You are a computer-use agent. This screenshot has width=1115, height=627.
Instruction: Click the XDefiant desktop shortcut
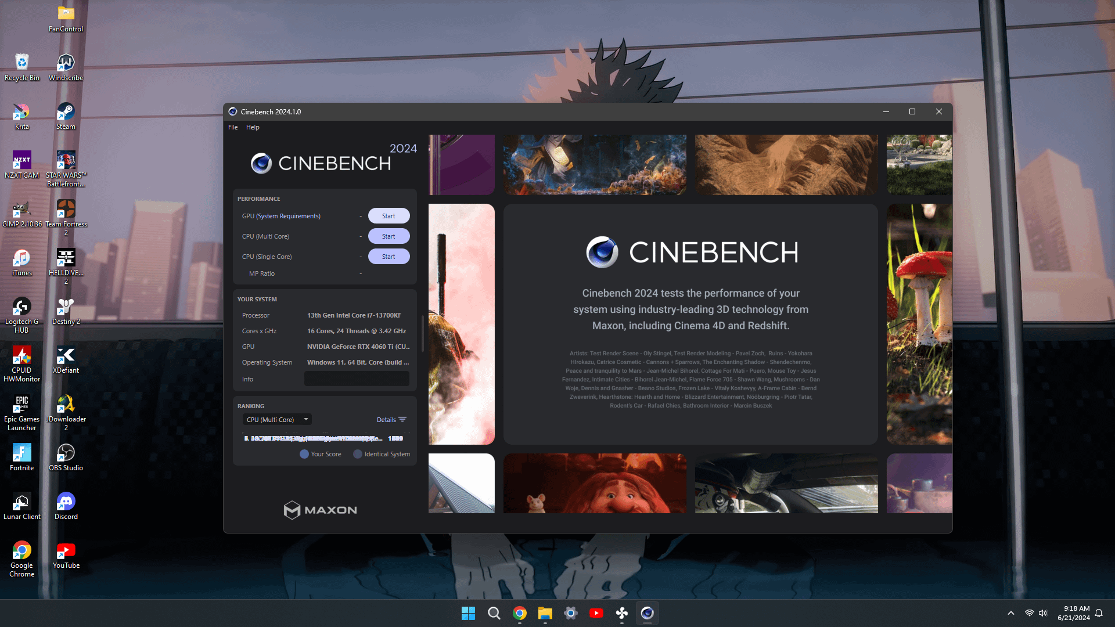(x=66, y=360)
